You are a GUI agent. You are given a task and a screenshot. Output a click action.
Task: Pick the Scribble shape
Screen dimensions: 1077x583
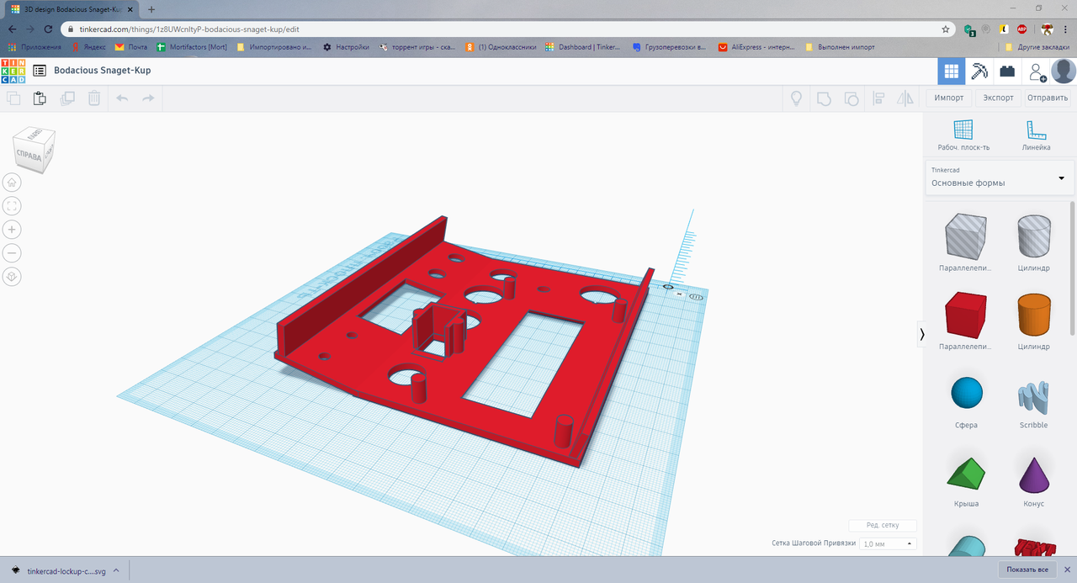1034,395
